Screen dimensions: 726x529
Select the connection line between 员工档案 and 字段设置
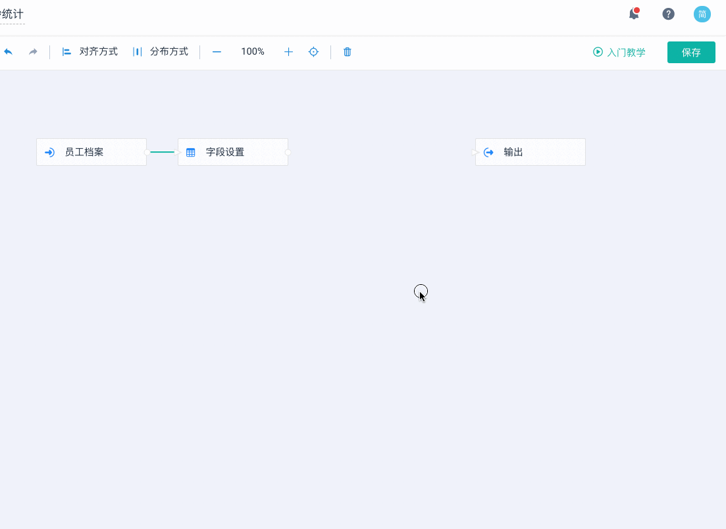[x=163, y=152]
